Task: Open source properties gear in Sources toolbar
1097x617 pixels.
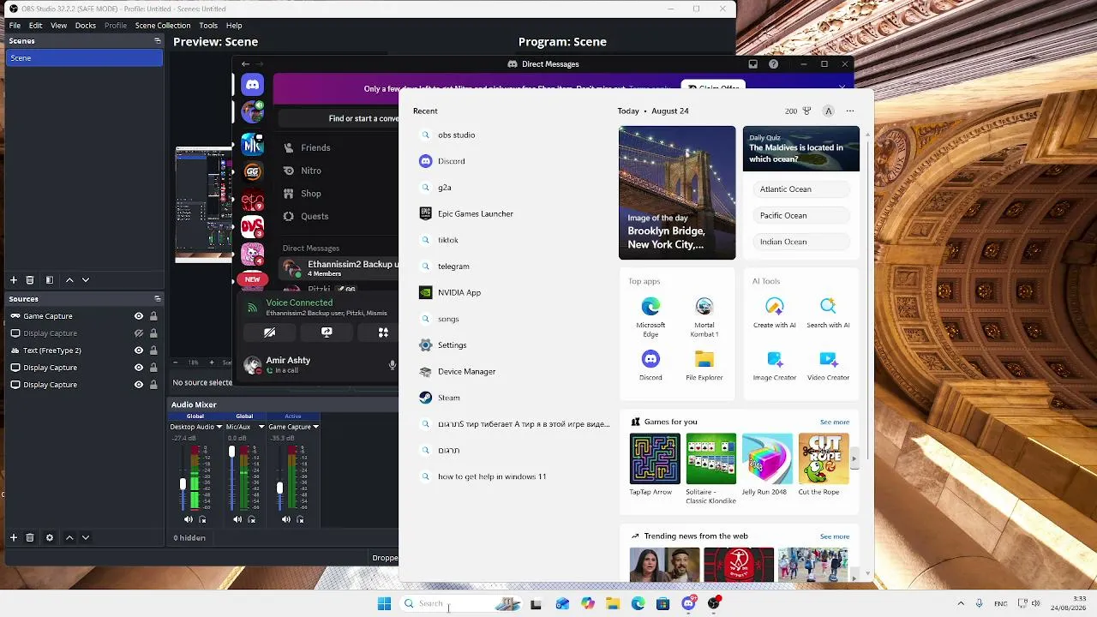Action: pos(50,537)
